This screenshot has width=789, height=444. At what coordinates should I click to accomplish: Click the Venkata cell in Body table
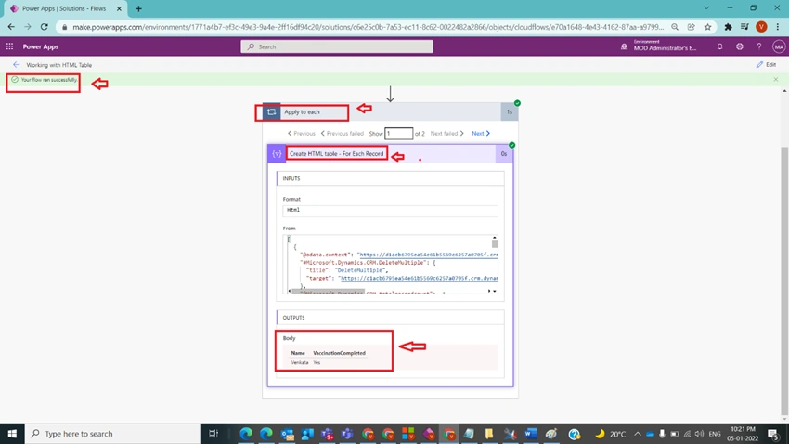[300, 362]
